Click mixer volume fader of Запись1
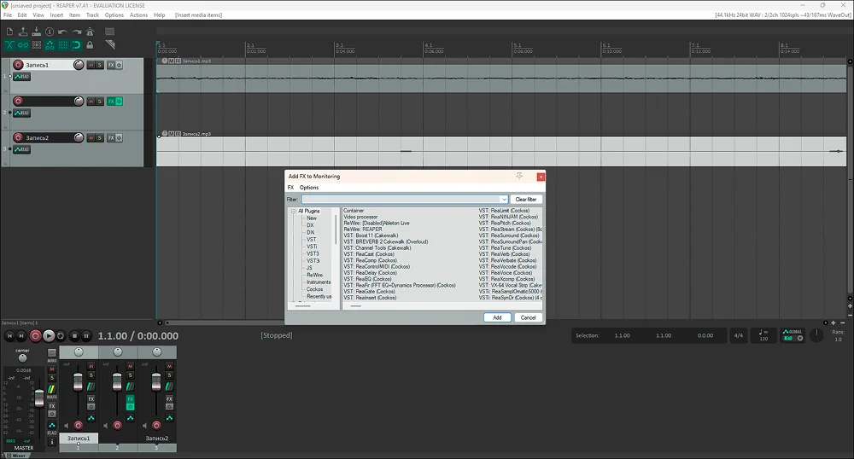854x459 pixels. click(78, 382)
